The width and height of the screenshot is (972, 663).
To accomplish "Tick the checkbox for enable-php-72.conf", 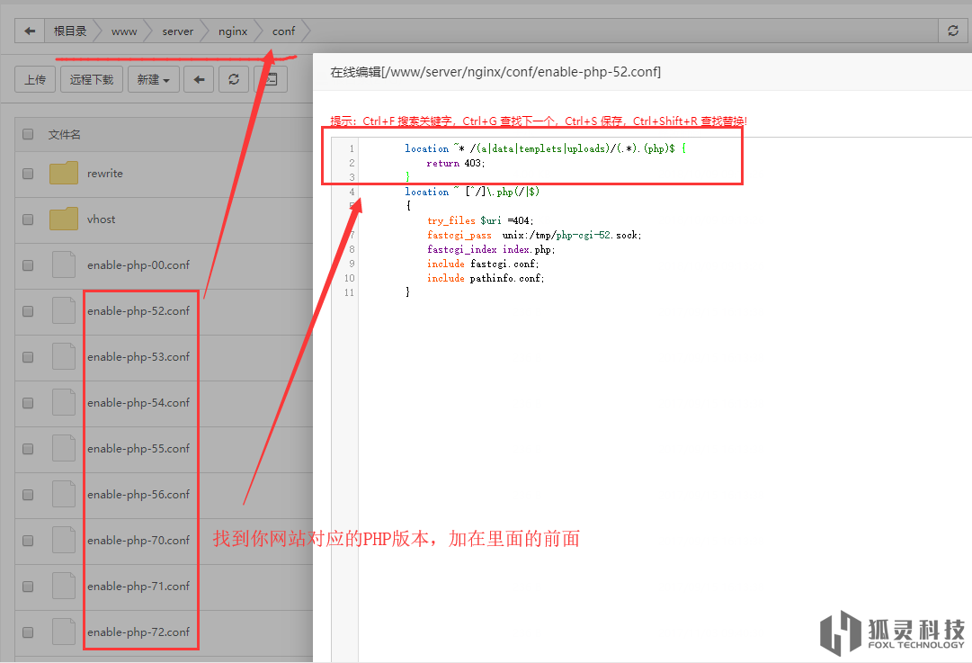I will click(x=28, y=632).
